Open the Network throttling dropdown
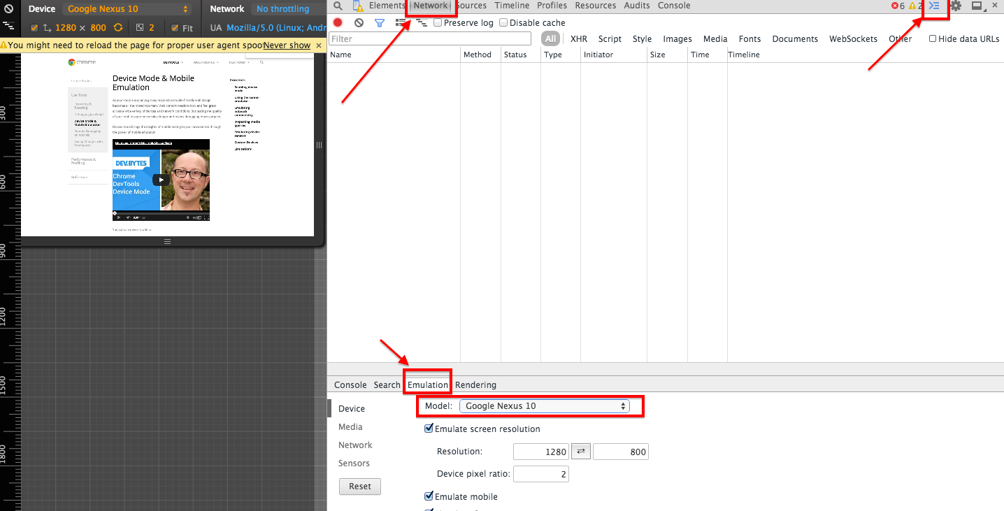 tap(289, 9)
